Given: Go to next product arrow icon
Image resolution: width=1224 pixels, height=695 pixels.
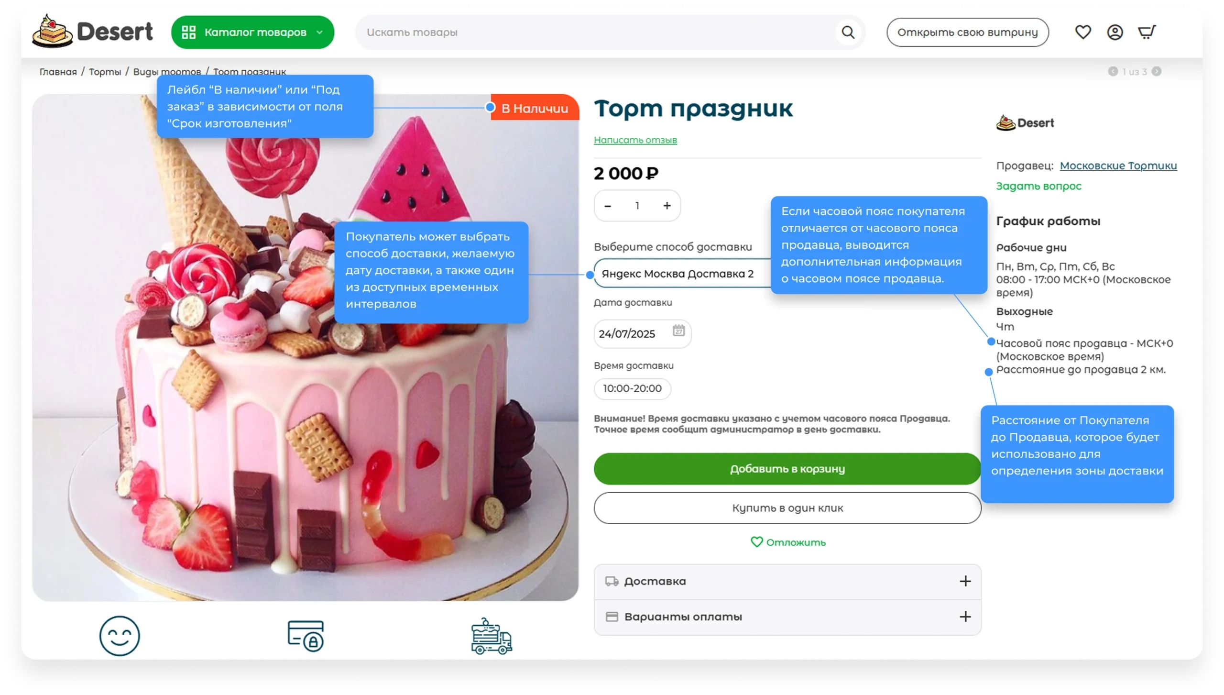Looking at the screenshot, I should [1157, 71].
